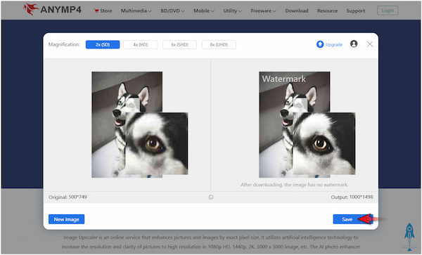Click the Magnification label
This screenshot has width=422, height=255.
pyautogui.click(x=64, y=44)
